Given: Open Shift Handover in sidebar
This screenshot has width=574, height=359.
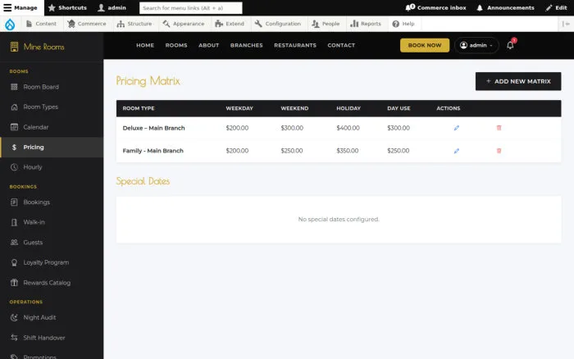Looking at the screenshot, I should point(52,338).
